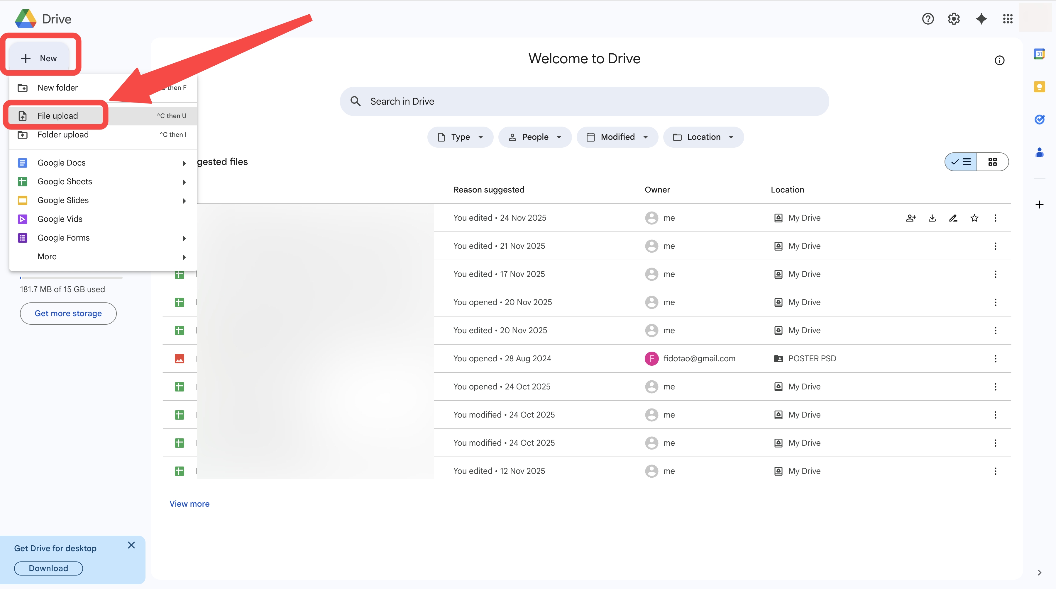This screenshot has width=1056, height=589.
Task: Open the Modified filter dropdown
Action: click(617, 137)
